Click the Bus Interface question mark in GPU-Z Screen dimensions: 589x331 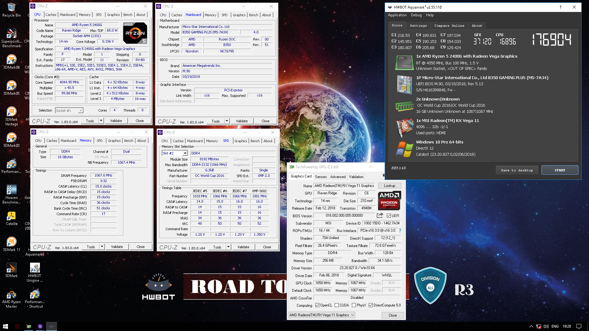click(400, 230)
